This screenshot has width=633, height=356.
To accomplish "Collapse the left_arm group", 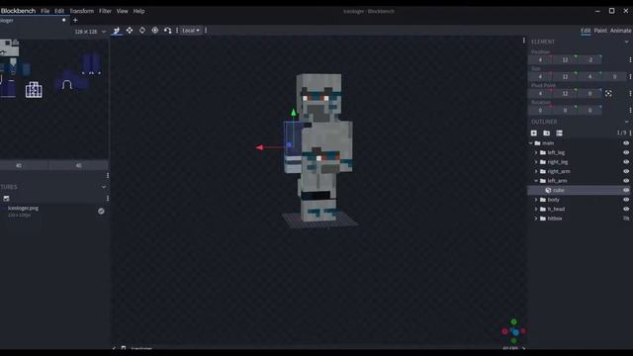I will (536, 181).
